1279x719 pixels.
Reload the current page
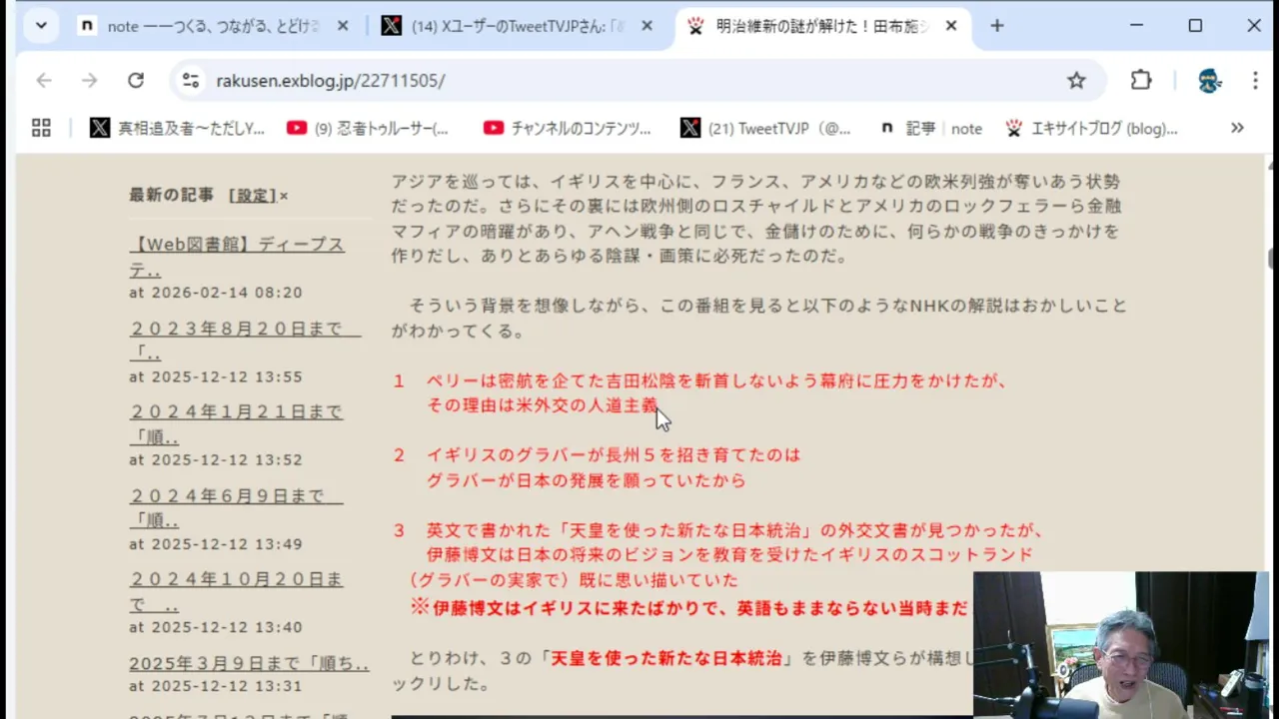tap(136, 81)
